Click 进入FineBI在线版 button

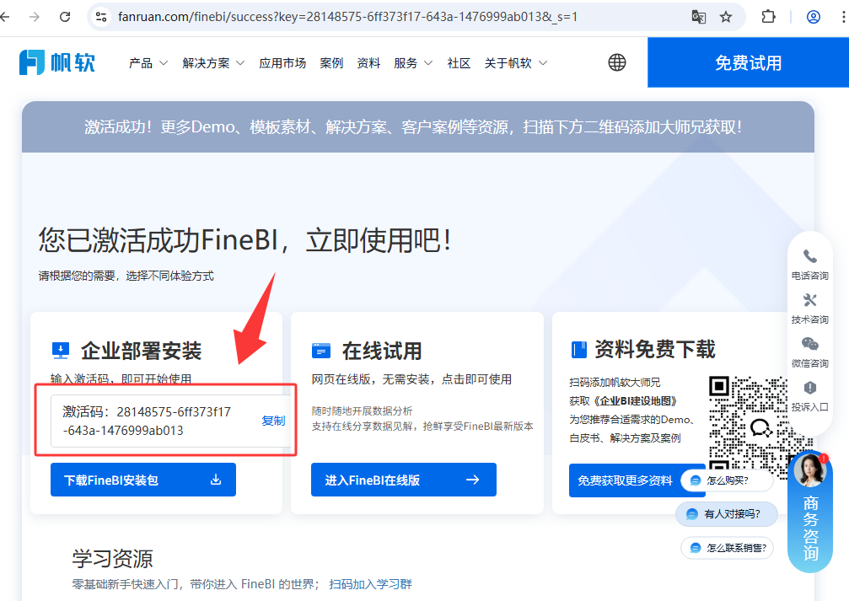pyautogui.click(x=404, y=480)
